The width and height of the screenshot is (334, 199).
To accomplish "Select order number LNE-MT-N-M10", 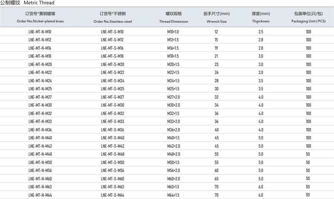I will [x=40, y=32].
